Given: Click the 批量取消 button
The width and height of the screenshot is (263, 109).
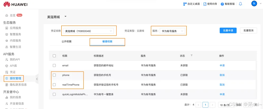Looking at the screenshot, I should click(248, 30).
